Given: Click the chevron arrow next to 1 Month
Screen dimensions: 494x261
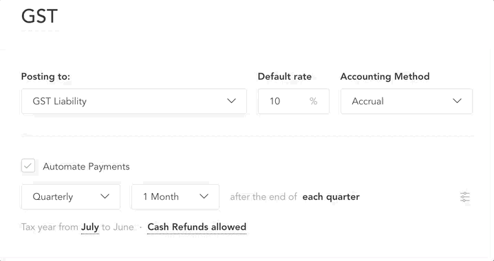Looking at the screenshot, I should coord(204,196).
